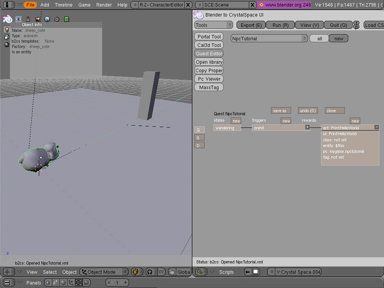Screen dimensions: 384x288
Task: Select the 'wandering' state box
Action: click(227, 128)
